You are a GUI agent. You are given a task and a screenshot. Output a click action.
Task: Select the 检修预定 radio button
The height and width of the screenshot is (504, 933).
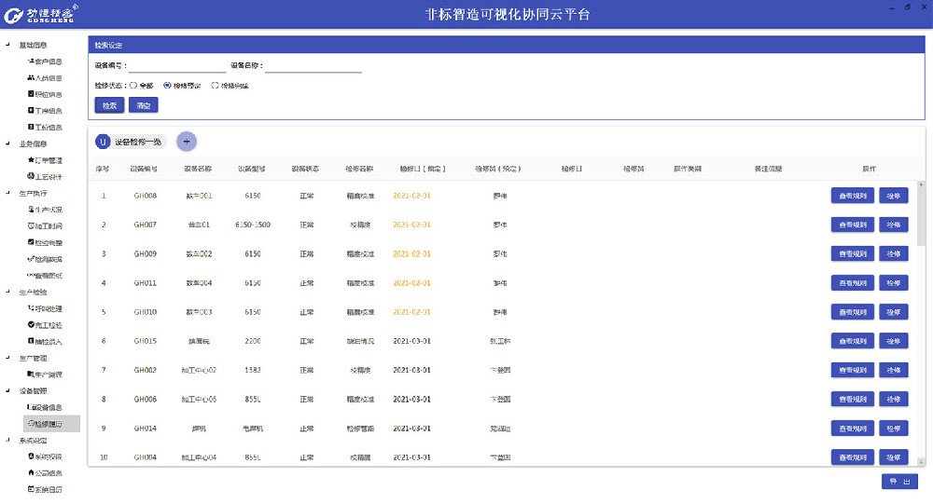(167, 85)
